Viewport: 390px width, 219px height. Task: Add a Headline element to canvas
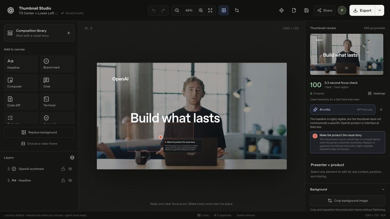tap(21, 64)
